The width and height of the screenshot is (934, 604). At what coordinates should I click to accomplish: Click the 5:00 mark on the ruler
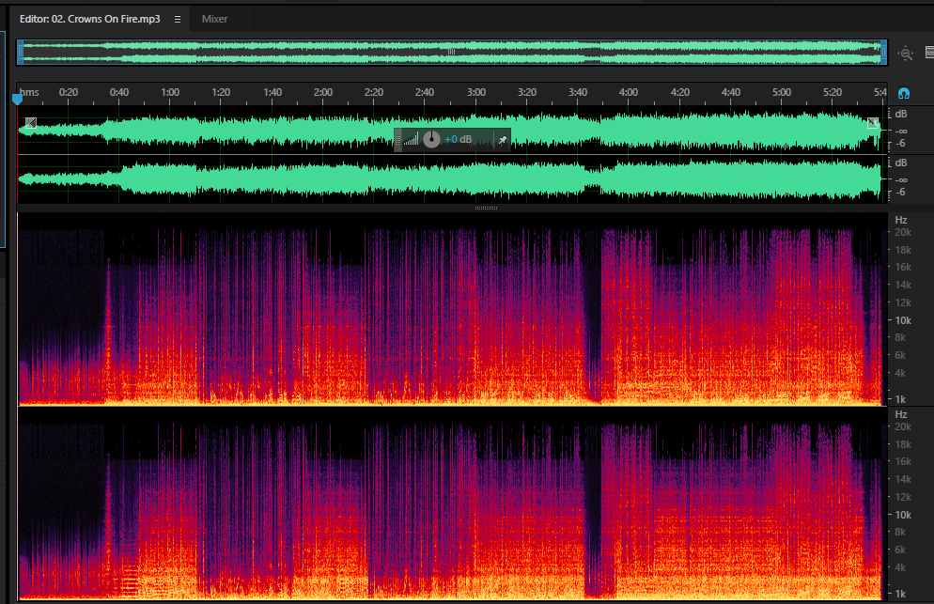pyautogui.click(x=782, y=92)
